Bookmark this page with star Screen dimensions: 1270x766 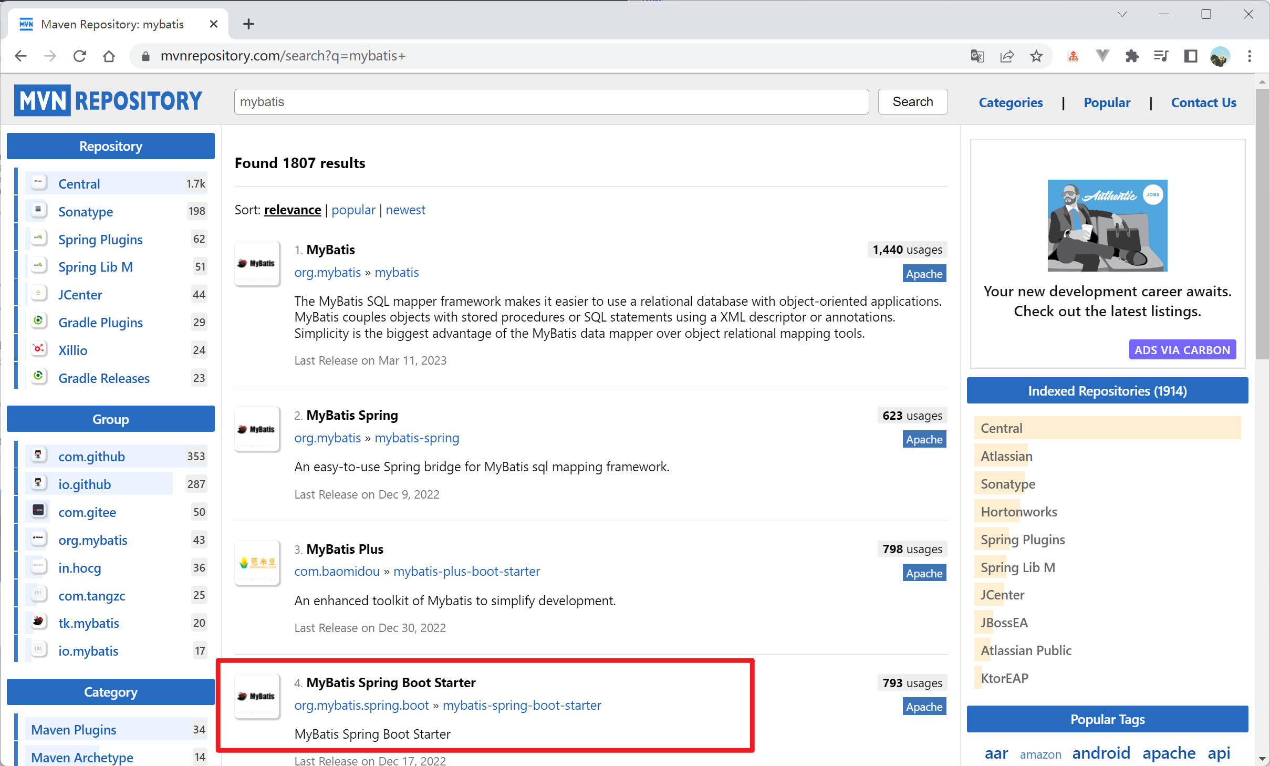tap(1036, 56)
